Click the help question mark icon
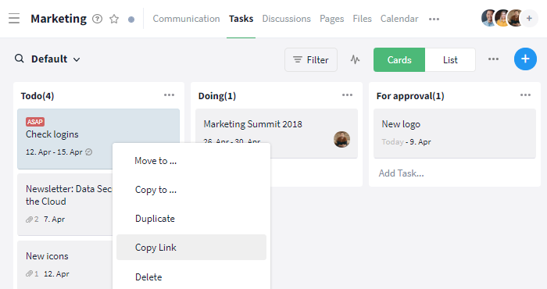 98,19
